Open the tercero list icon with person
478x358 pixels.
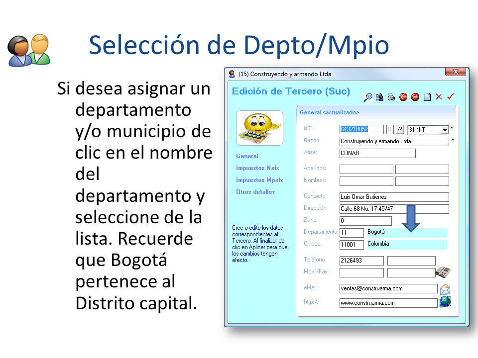tap(379, 97)
